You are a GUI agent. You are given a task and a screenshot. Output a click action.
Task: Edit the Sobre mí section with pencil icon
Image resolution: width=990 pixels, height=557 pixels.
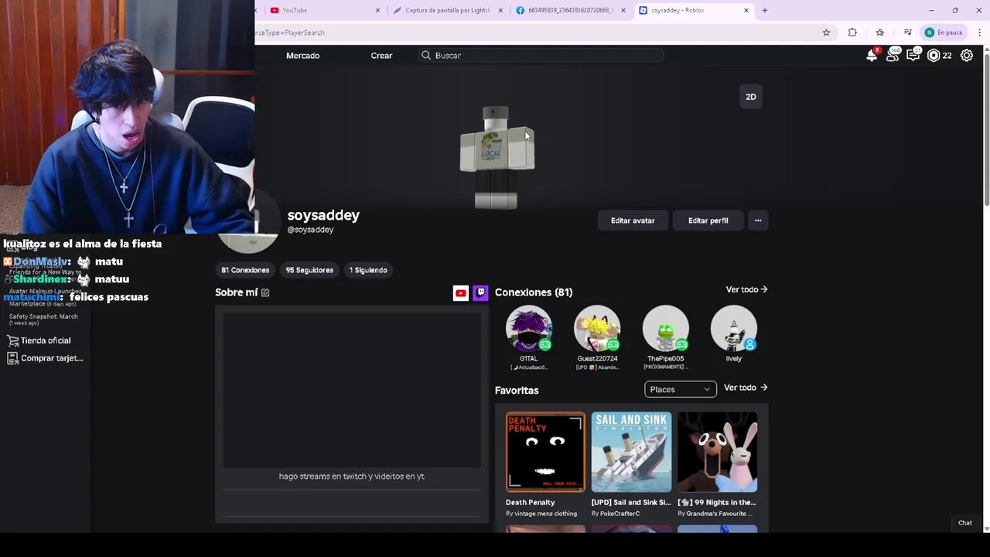(x=265, y=292)
